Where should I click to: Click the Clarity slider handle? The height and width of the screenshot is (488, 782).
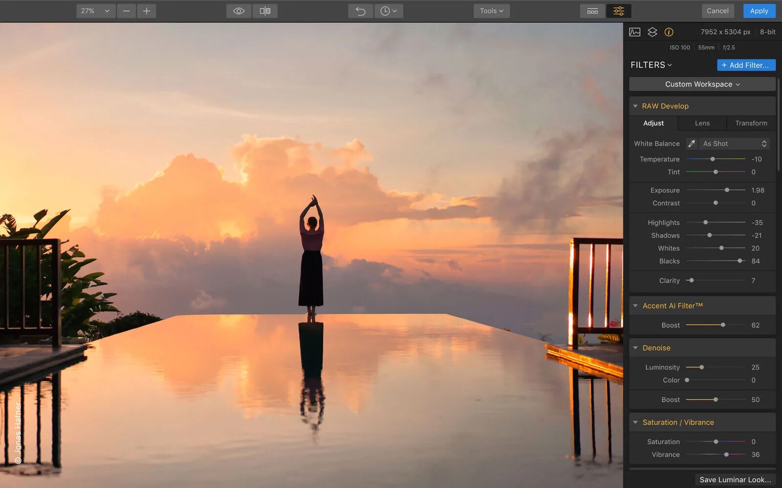[692, 281]
